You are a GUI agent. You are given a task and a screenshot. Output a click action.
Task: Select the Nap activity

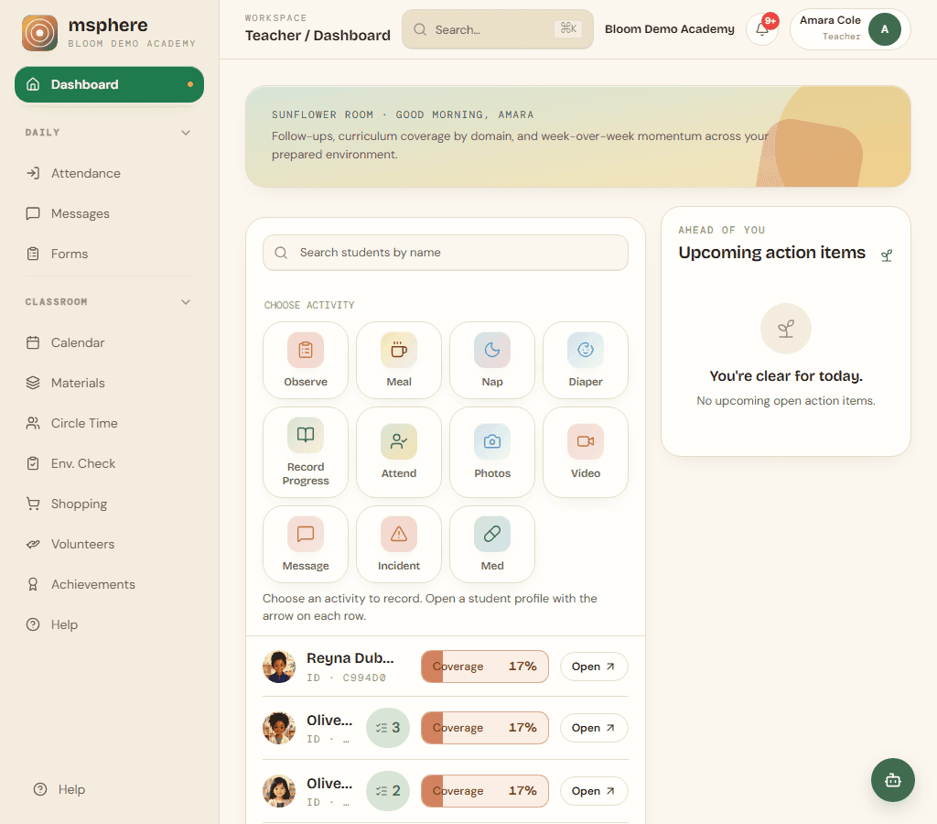coord(491,360)
